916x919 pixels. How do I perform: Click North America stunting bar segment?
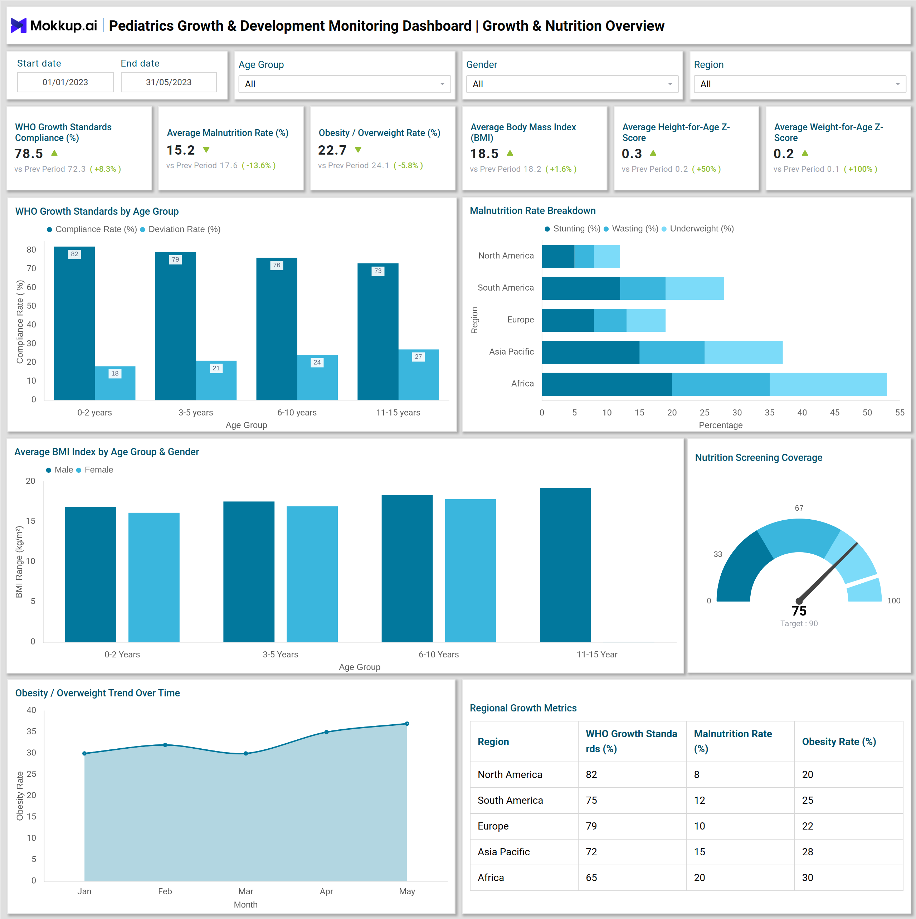(558, 256)
